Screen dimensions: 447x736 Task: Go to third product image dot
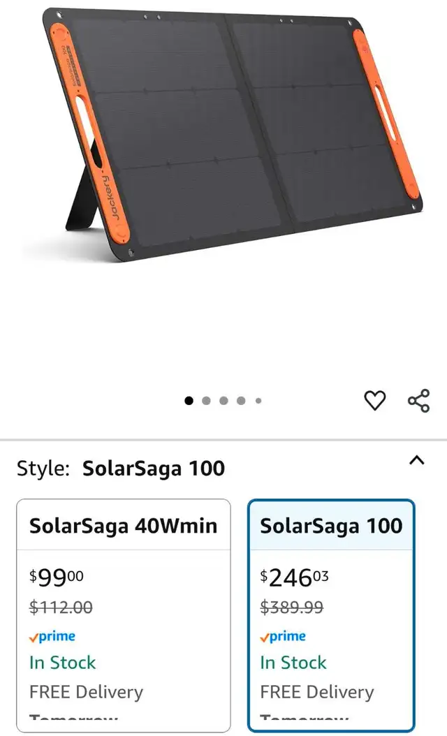point(223,400)
